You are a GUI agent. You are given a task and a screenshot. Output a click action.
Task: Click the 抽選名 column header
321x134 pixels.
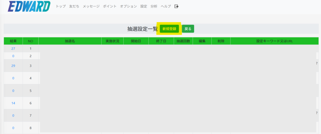pyautogui.click(x=70, y=41)
